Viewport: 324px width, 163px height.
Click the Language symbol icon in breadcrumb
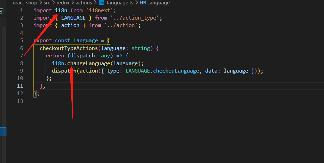143,3
